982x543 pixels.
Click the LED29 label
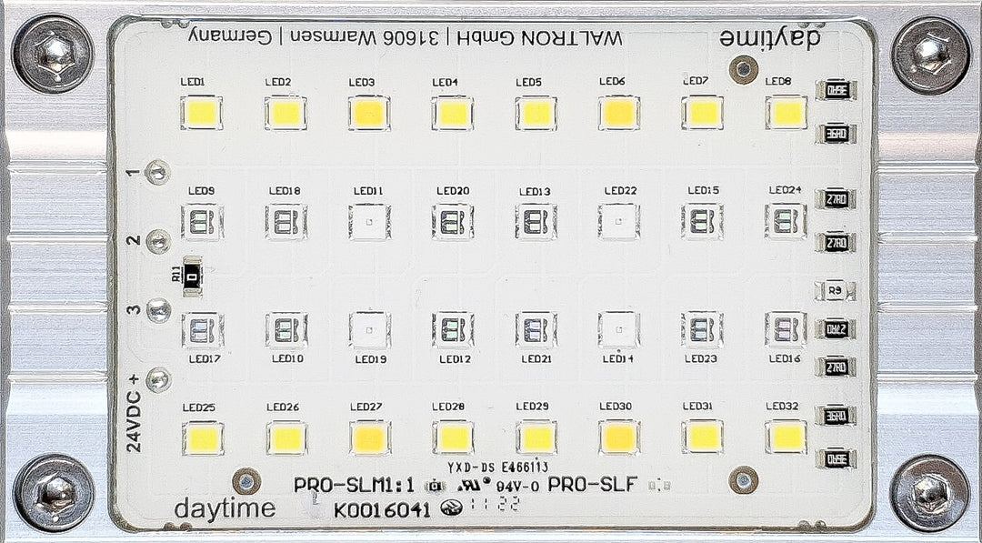[532, 407]
